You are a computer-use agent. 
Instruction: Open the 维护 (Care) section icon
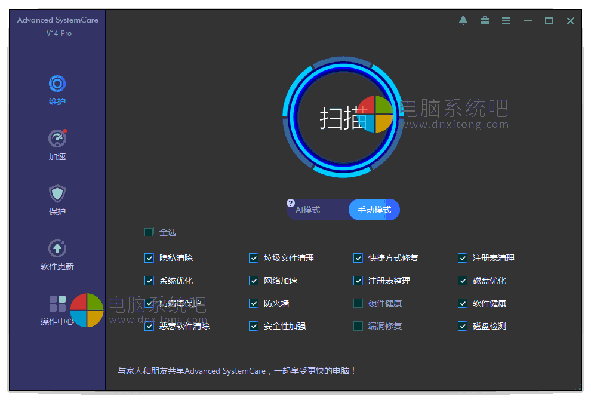pyautogui.click(x=57, y=84)
